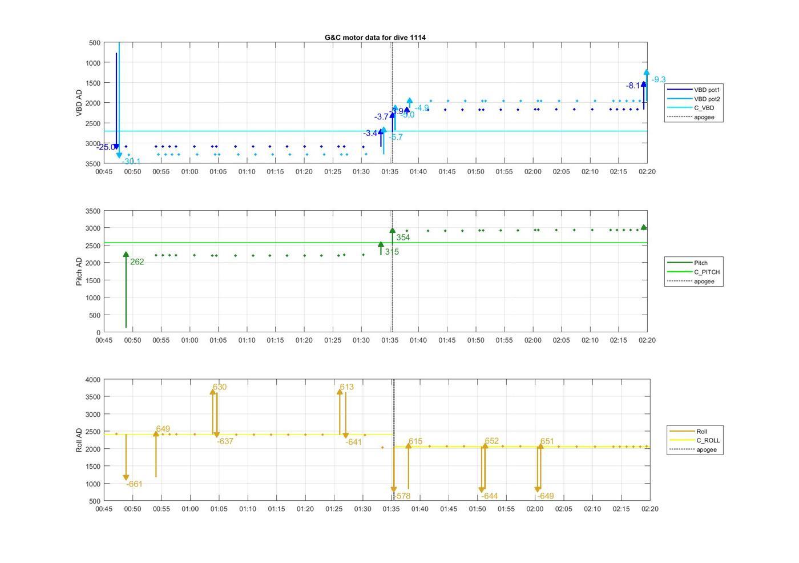Select 'apogee' in the VBD plot legend
799x563 pixels.
691,117
